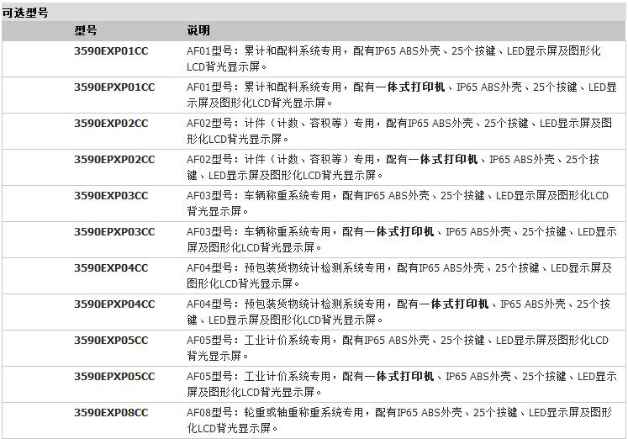Click the 可选型号 section heading
The width and height of the screenshot is (628, 439).
(x=25, y=13)
